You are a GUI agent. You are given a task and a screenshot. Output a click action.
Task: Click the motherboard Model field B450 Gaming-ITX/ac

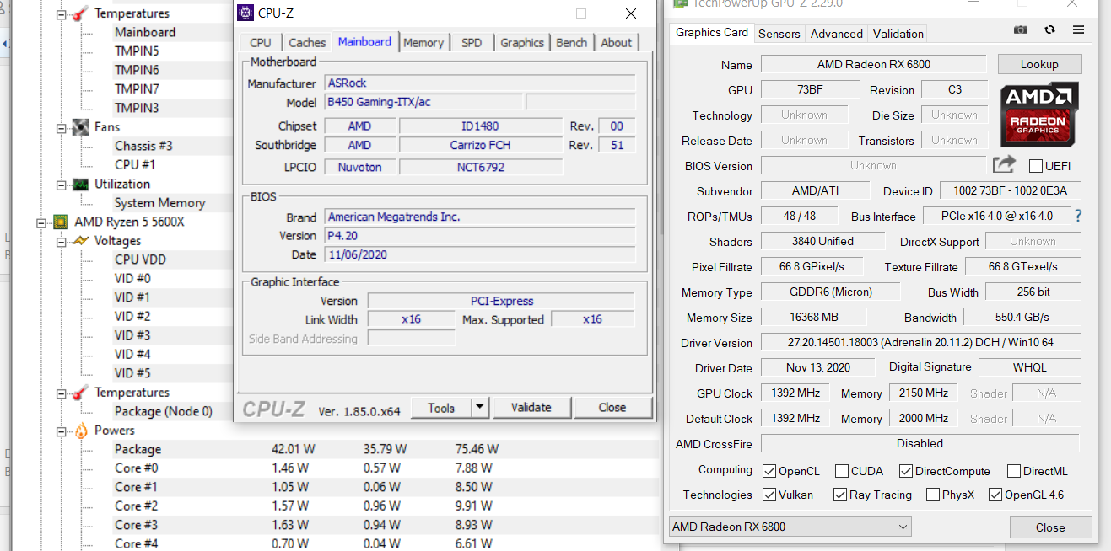424,102
